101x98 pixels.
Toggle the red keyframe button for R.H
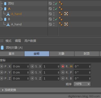pyautogui.click(x=63, y=66)
